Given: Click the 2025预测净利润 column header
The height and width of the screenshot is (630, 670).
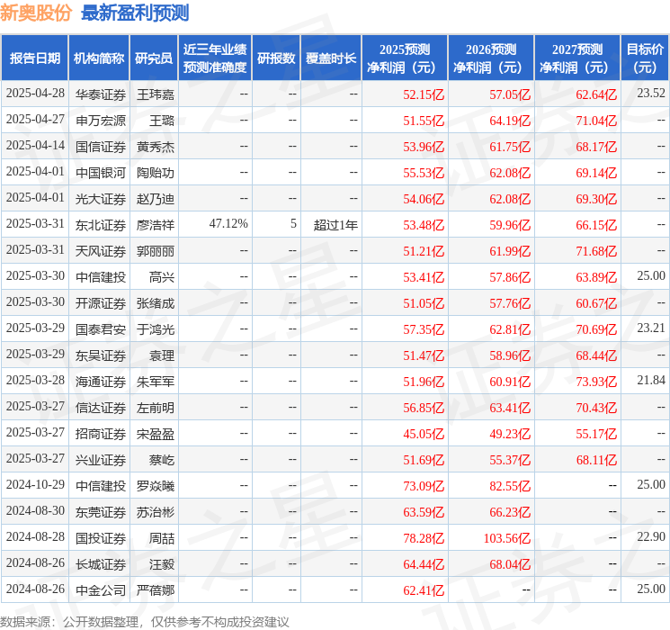Looking at the screenshot, I should click(405, 58).
